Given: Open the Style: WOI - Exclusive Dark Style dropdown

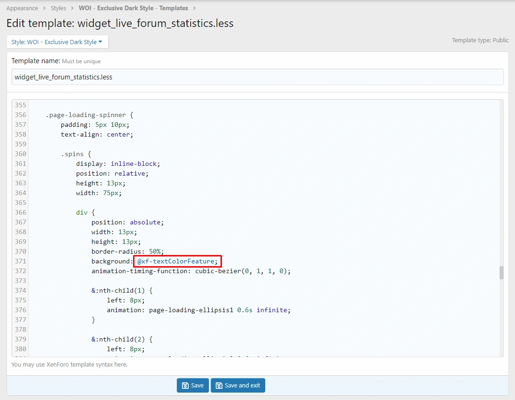Looking at the screenshot, I should click(x=57, y=42).
